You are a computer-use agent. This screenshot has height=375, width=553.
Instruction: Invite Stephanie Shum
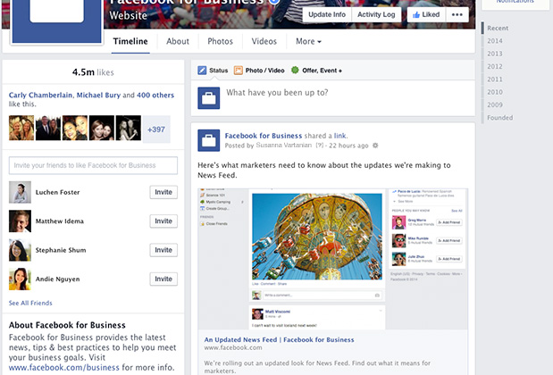pos(163,250)
